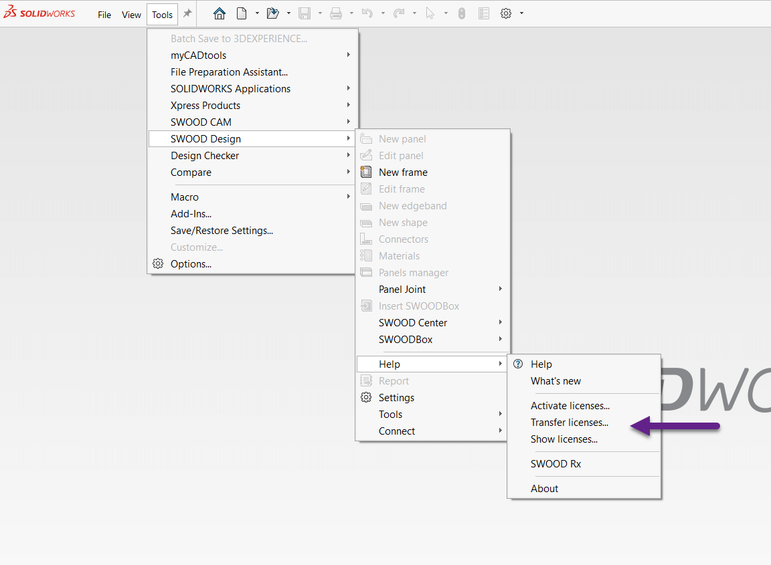Click the Options gear icon in top toolbar
This screenshot has height=565, width=771.
[506, 13]
